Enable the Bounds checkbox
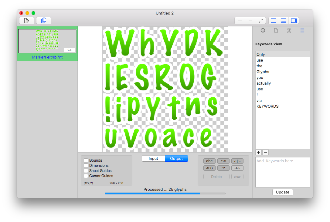This screenshot has height=222, width=330. point(86,160)
